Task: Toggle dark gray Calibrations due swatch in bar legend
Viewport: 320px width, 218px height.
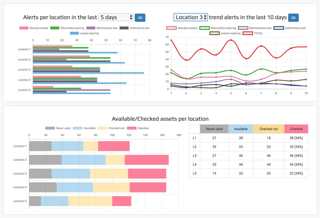Action: click(x=124, y=28)
